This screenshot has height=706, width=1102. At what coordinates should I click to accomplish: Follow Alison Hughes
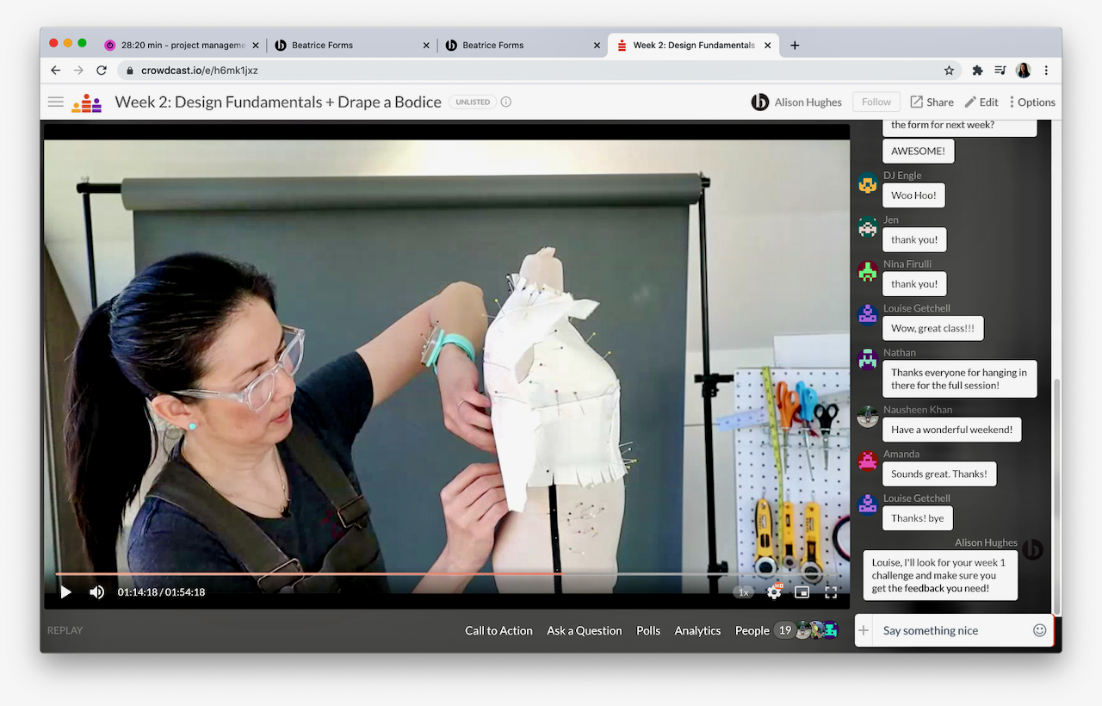click(x=876, y=102)
